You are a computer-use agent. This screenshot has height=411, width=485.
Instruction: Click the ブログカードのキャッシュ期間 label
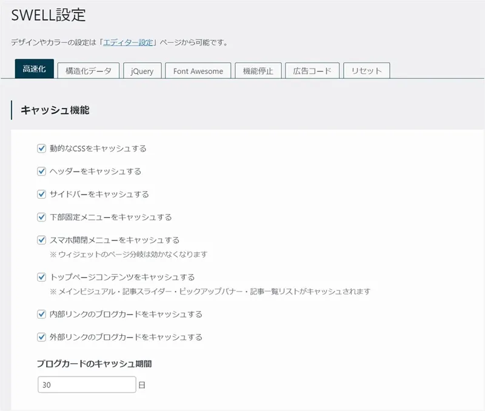coord(93,364)
